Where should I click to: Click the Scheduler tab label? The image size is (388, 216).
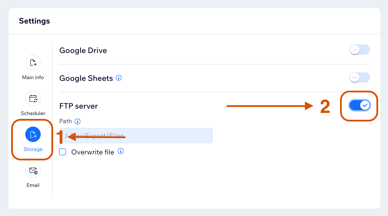(x=33, y=113)
